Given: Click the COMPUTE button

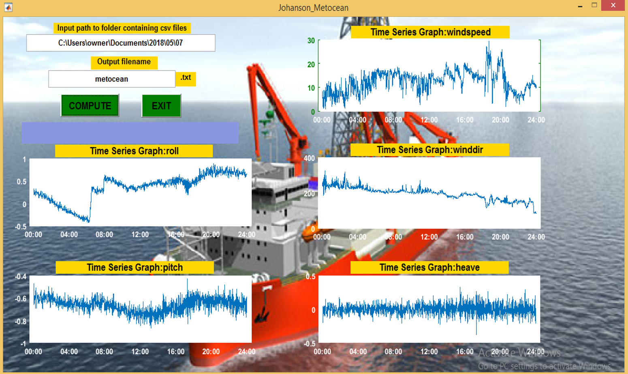Looking at the screenshot, I should [90, 106].
